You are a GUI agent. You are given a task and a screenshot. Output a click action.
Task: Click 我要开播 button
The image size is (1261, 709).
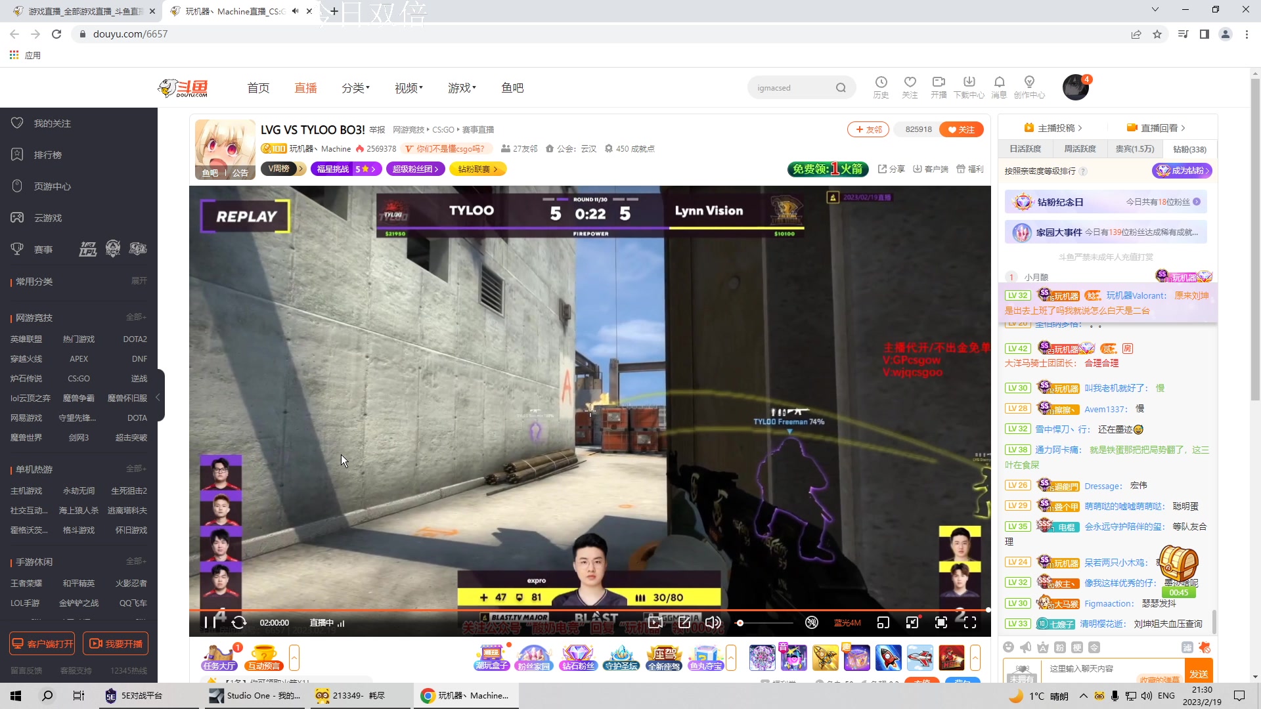pyautogui.click(x=116, y=644)
